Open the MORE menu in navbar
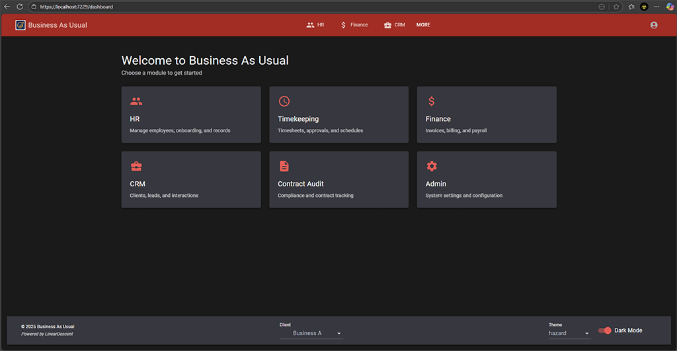This screenshot has height=351, width=677. [x=423, y=25]
